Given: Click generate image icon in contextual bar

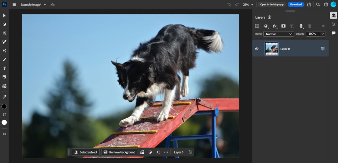Looking at the screenshot, I should [142, 152].
